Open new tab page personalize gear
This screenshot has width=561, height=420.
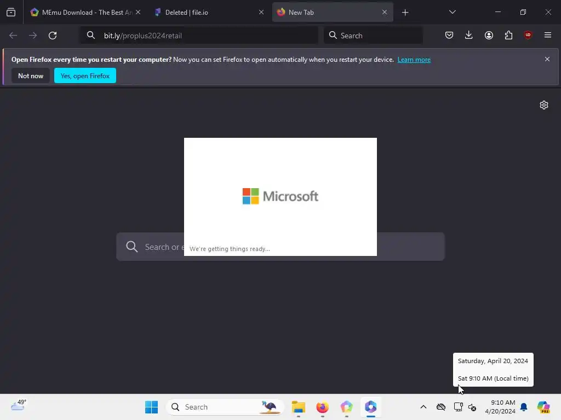click(x=544, y=105)
